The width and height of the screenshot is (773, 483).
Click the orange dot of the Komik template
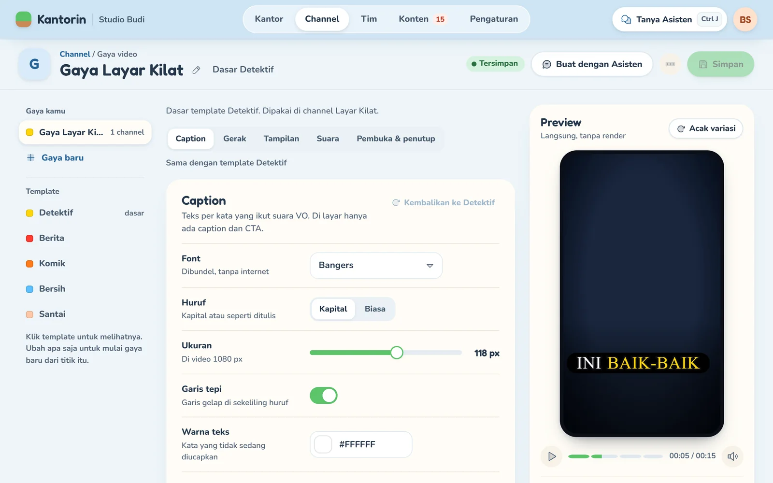(29, 264)
